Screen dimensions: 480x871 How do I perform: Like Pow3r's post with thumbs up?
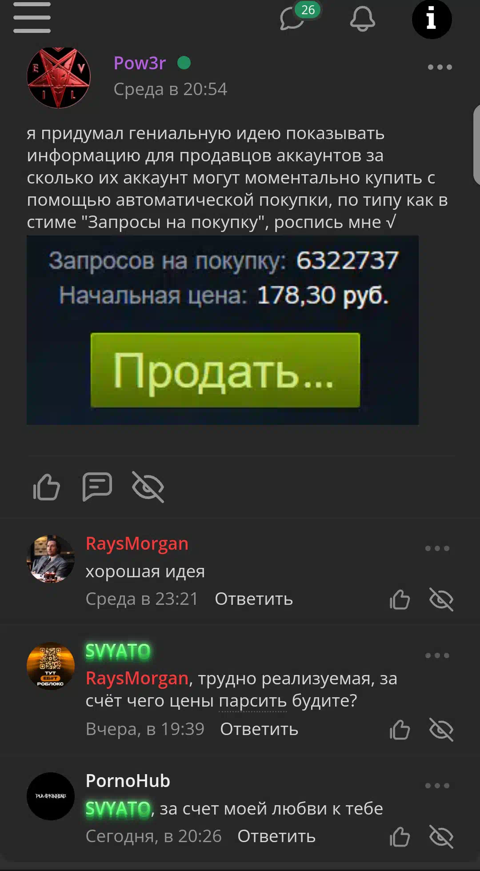tap(47, 487)
